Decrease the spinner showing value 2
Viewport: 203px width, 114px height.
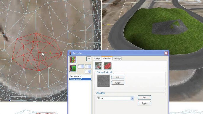89,72
